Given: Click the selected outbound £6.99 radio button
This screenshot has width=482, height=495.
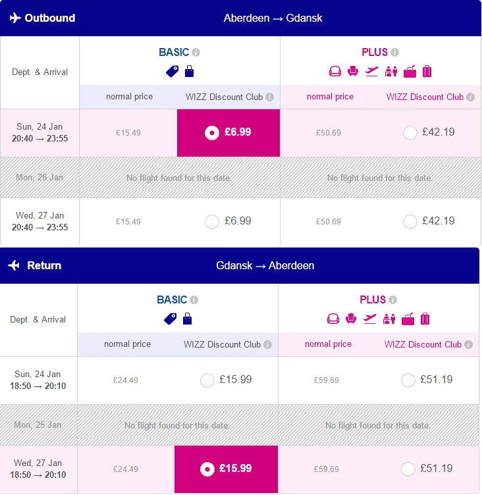Looking at the screenshot, I should click(x=212, y=132).
